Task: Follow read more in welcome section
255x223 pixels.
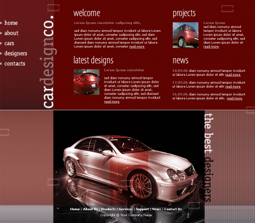Action: (137, 46)
